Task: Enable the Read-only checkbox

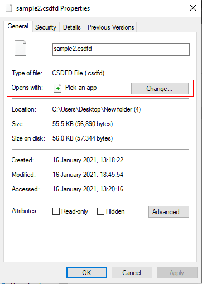Action: [x=56, y=211]
